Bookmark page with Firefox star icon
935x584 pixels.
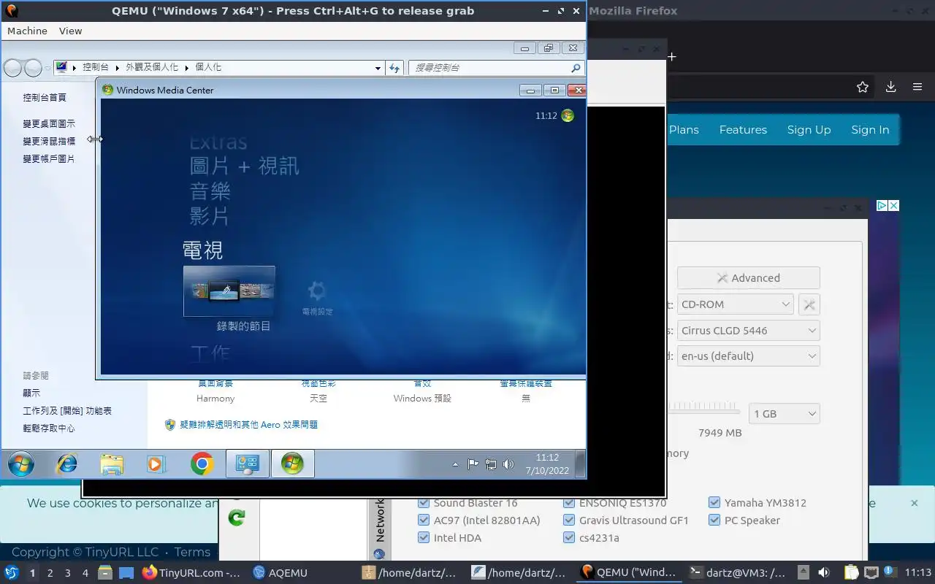point(863,87)
